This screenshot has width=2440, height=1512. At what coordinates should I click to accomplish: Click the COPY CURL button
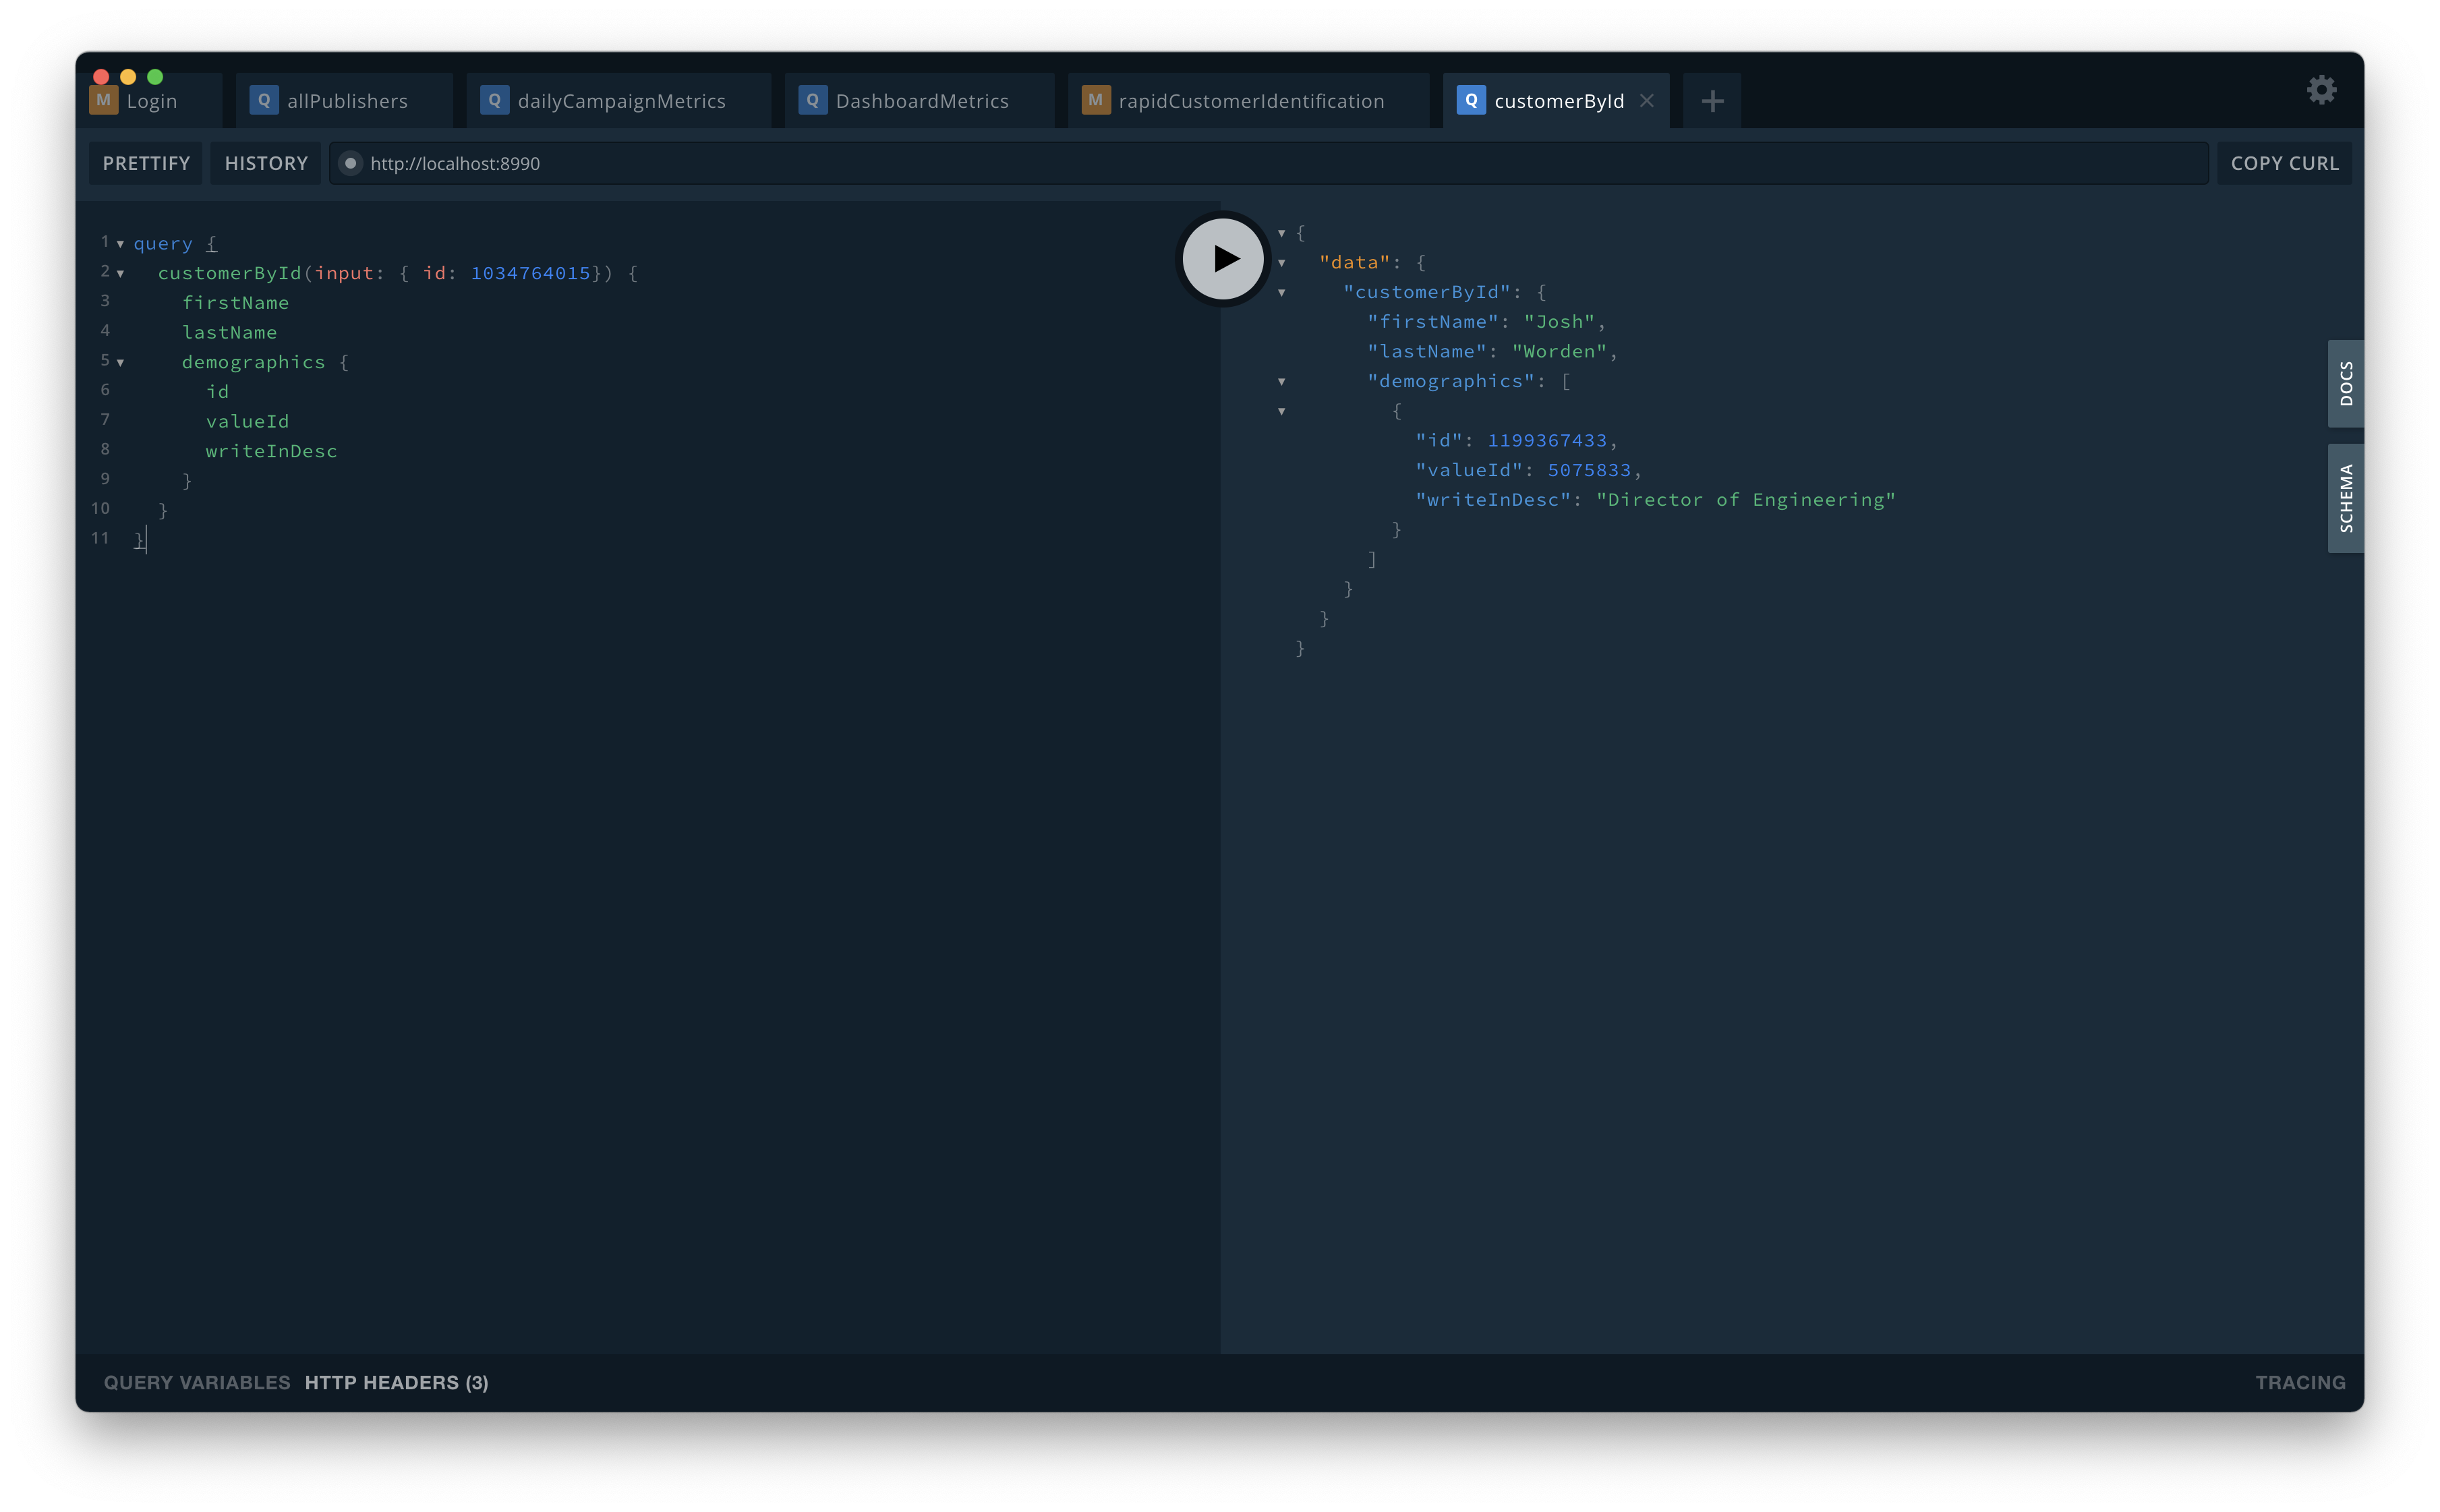(x=2284, y=164)
